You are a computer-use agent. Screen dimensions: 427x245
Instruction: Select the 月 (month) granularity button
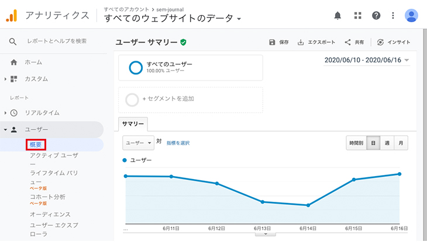pyautogui.click(x=401, y=143)
